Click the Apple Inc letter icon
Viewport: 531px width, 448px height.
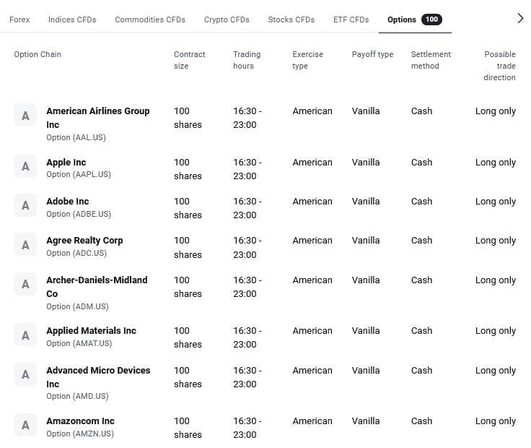[25, 167]
